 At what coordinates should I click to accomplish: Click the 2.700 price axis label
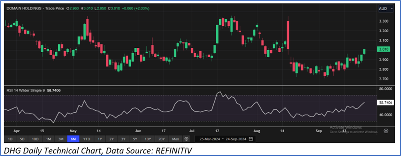tap(384, 79)
